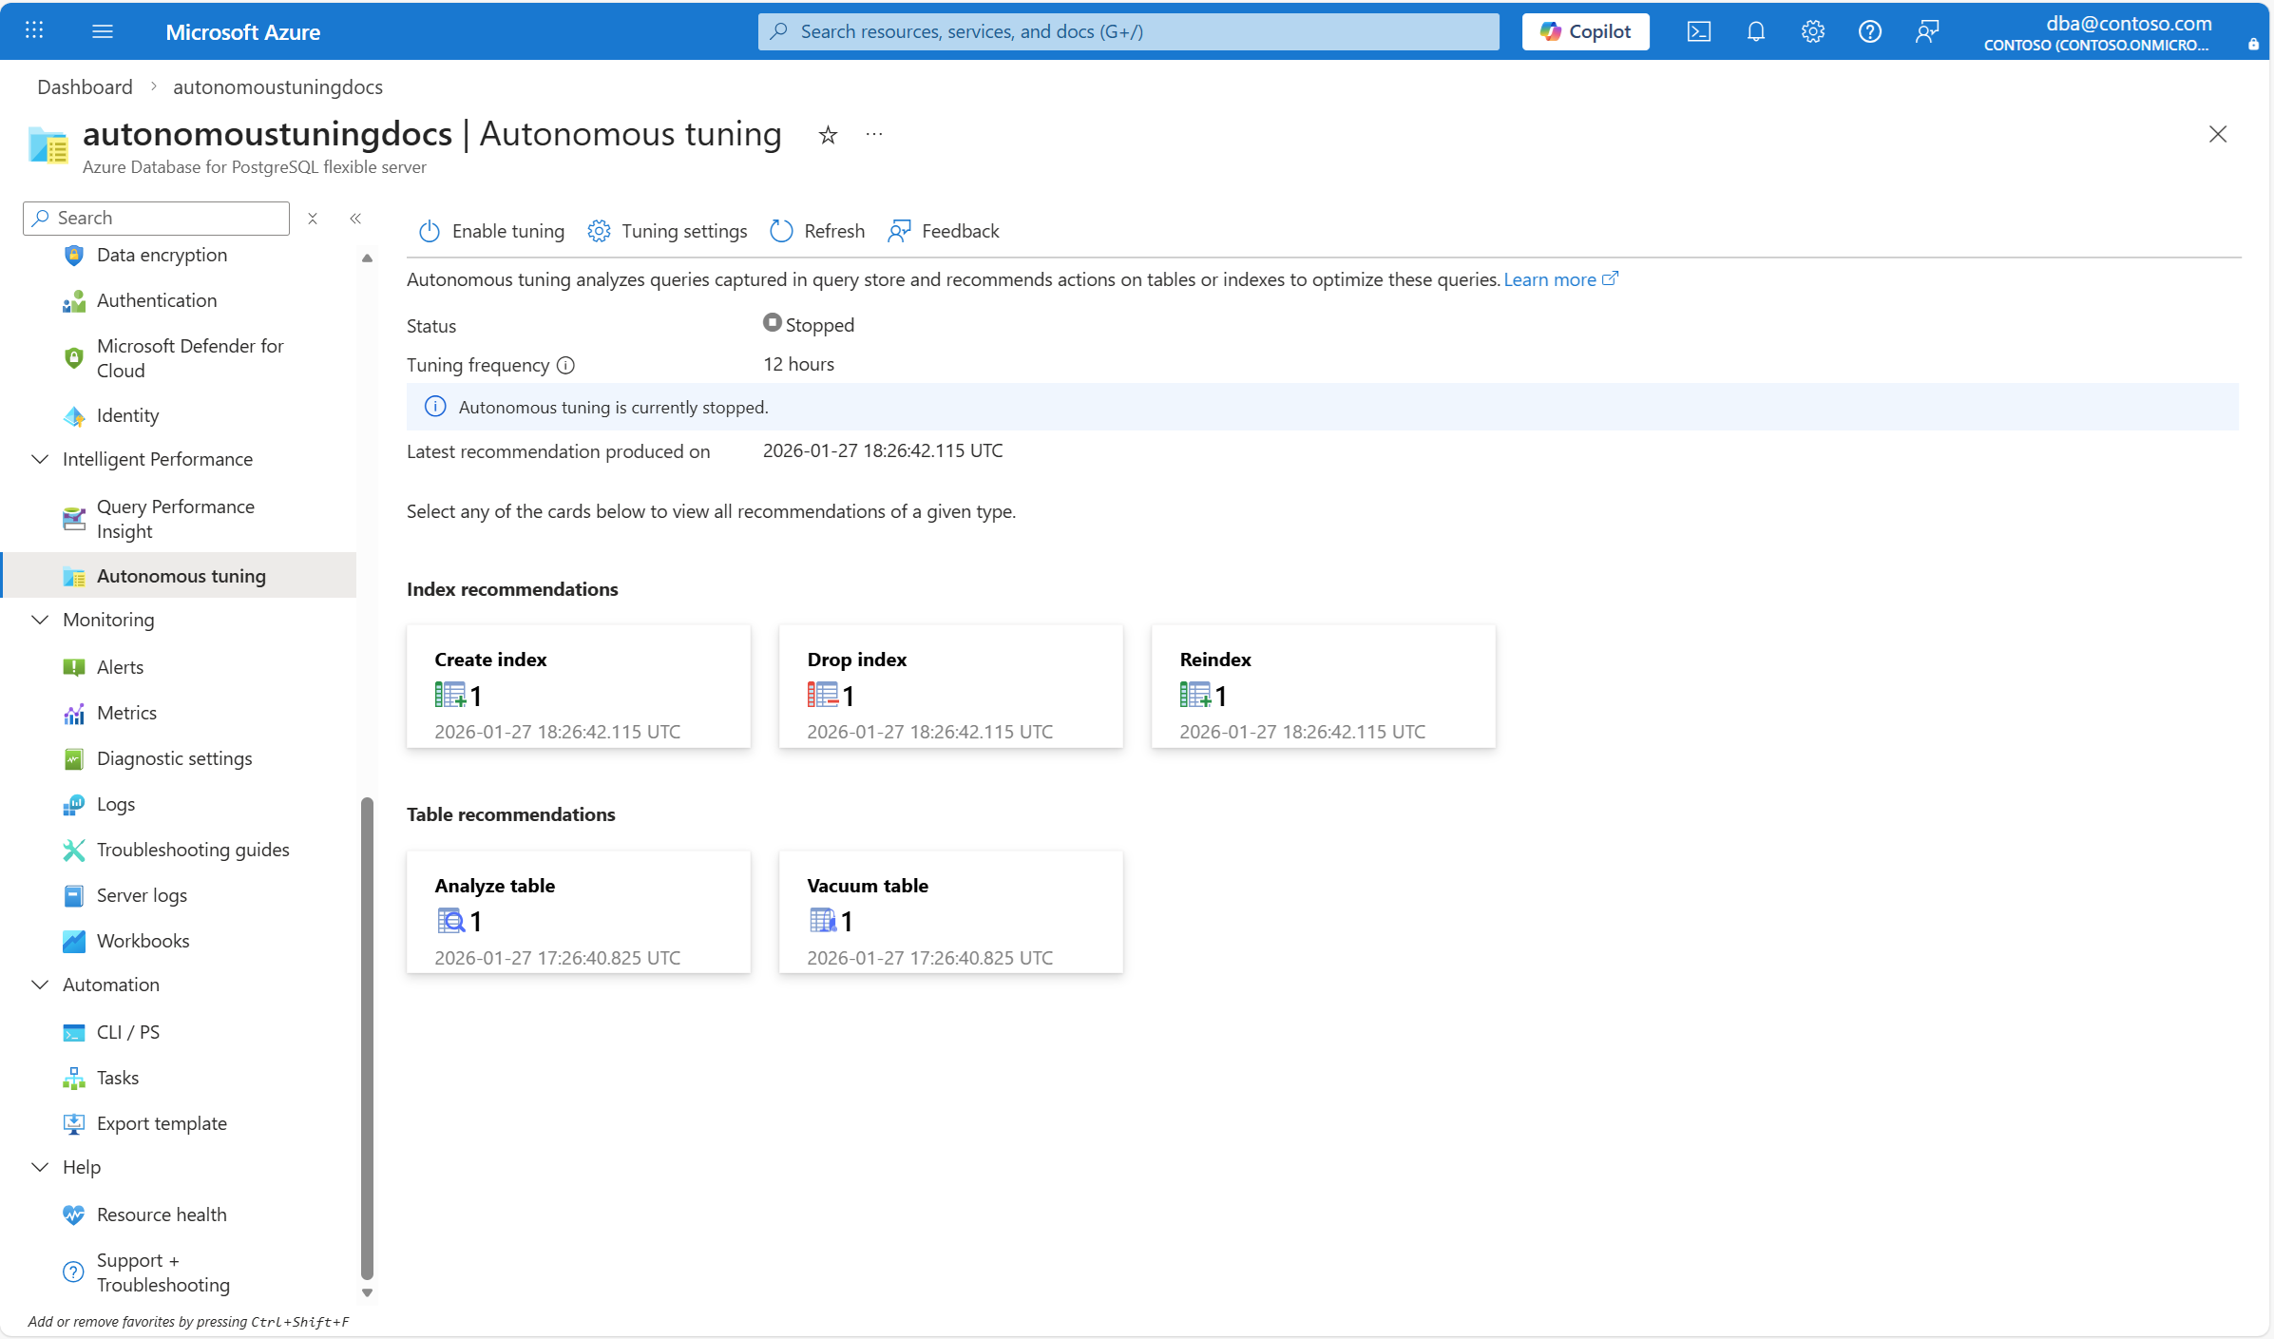Favorite this page with the star icon
This screenshot has width=2274, height=1339.
point(828,135)
